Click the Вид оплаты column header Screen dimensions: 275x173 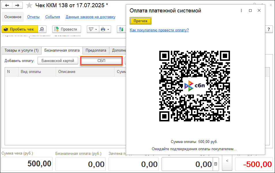coord(37,72)
